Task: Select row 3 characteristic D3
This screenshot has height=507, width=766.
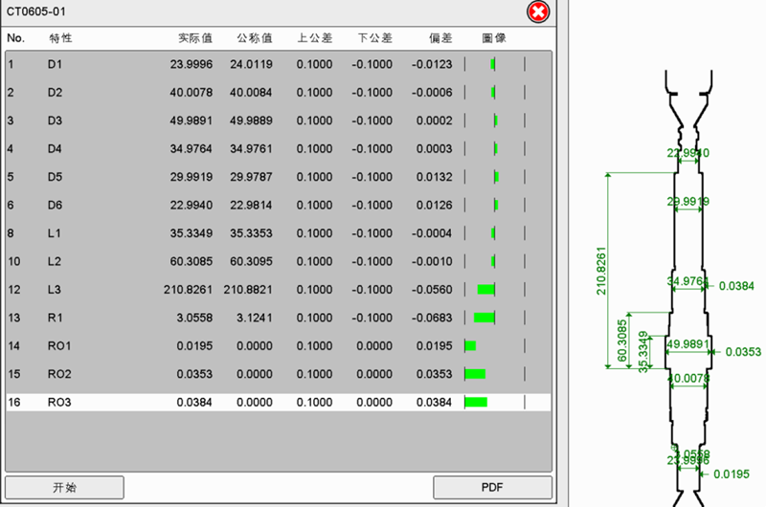Action: [279, 121]
